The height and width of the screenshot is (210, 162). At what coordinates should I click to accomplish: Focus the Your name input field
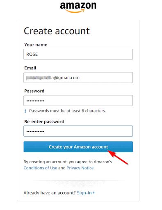(x=78, y=54)
